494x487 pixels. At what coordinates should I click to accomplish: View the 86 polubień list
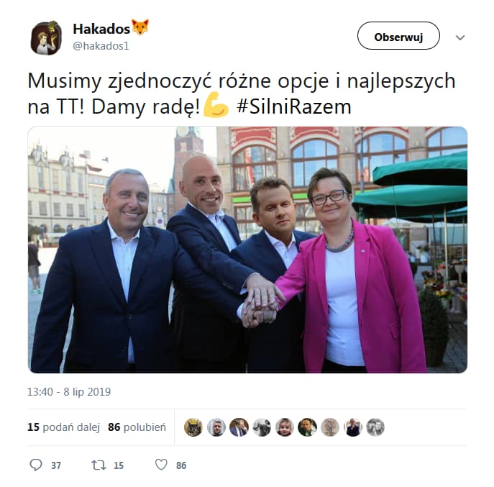click(x=137, y=427)
